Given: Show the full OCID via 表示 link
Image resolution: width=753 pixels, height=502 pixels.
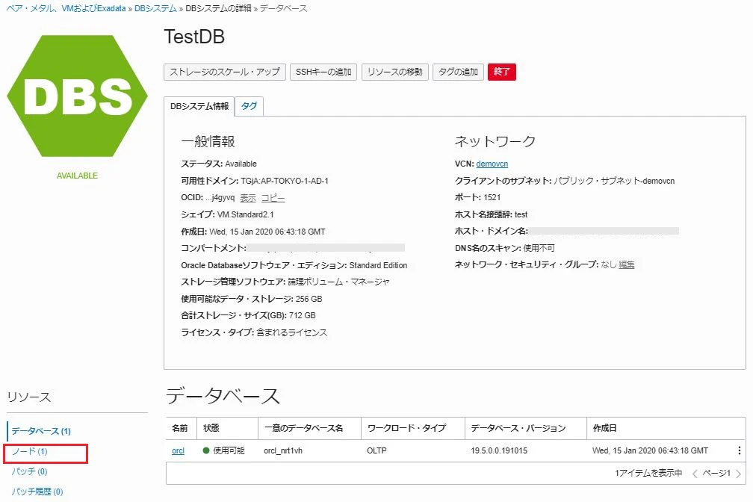Looking at the screenshot, I should (x=248, y=198).
